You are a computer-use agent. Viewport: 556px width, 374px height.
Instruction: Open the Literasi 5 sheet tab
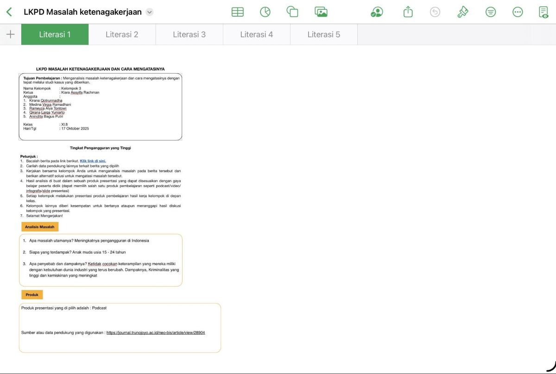point(324,34)
